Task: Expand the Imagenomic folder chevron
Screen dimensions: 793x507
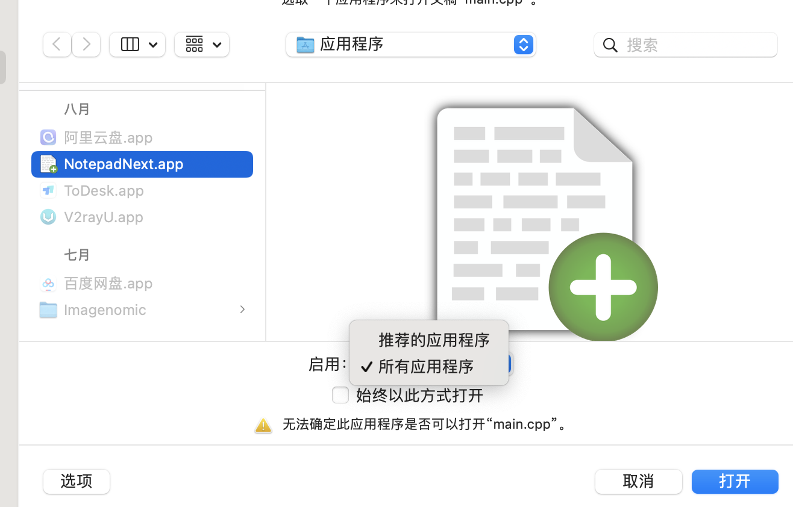Action: pos(242,309)
